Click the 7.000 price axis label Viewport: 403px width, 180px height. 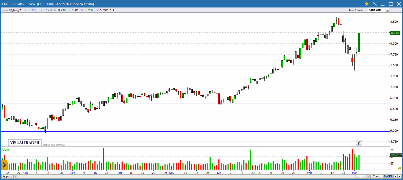pyautogui.click(x=394, y=87)
